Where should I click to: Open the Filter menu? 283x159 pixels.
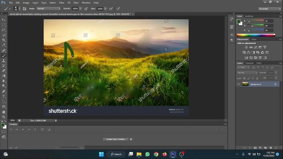pyautogui.click(x=61, y=3)
